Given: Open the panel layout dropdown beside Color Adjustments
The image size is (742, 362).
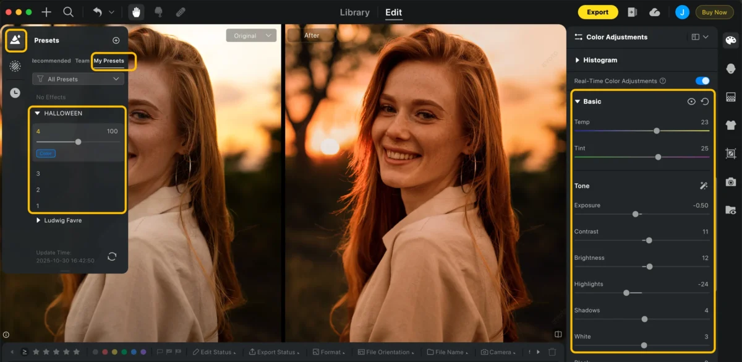Looking at the screenshot, I should (x=700, y=37).
